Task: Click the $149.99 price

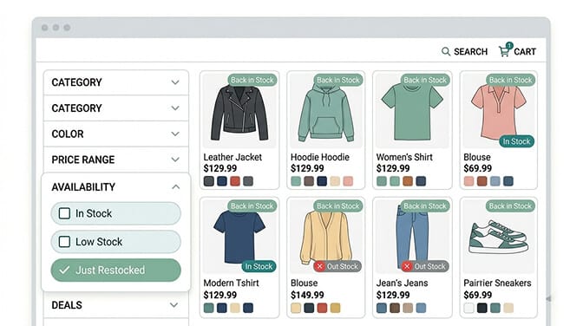Action: click(x=307, y=295)
